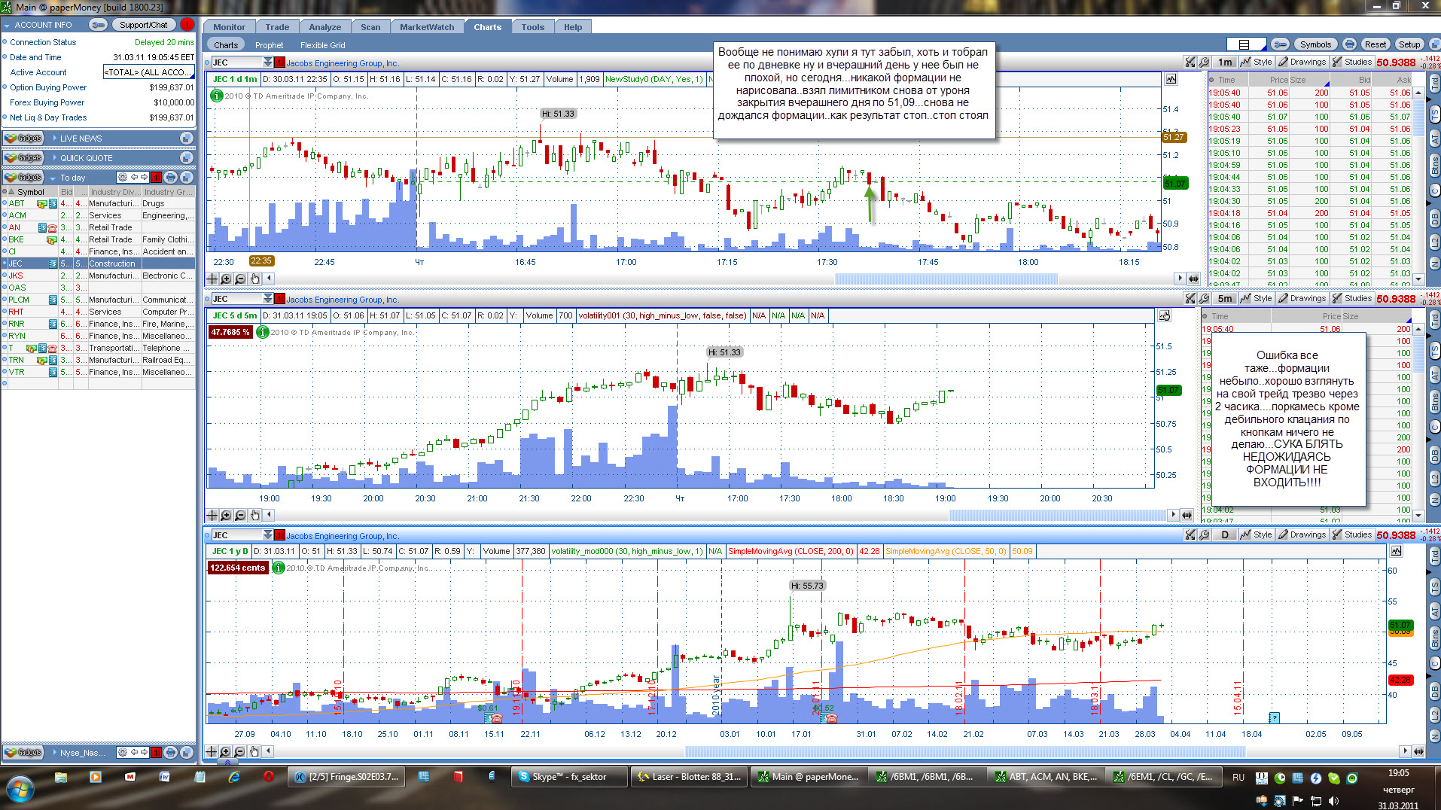Toggle the AT side panel button on the top chart
The image size is (1441, 810).
tap(1434, 139)
